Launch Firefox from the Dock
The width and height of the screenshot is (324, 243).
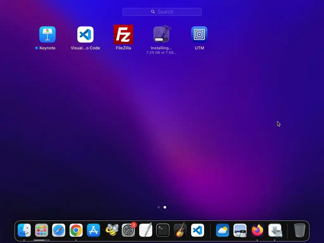click(257, 230)
